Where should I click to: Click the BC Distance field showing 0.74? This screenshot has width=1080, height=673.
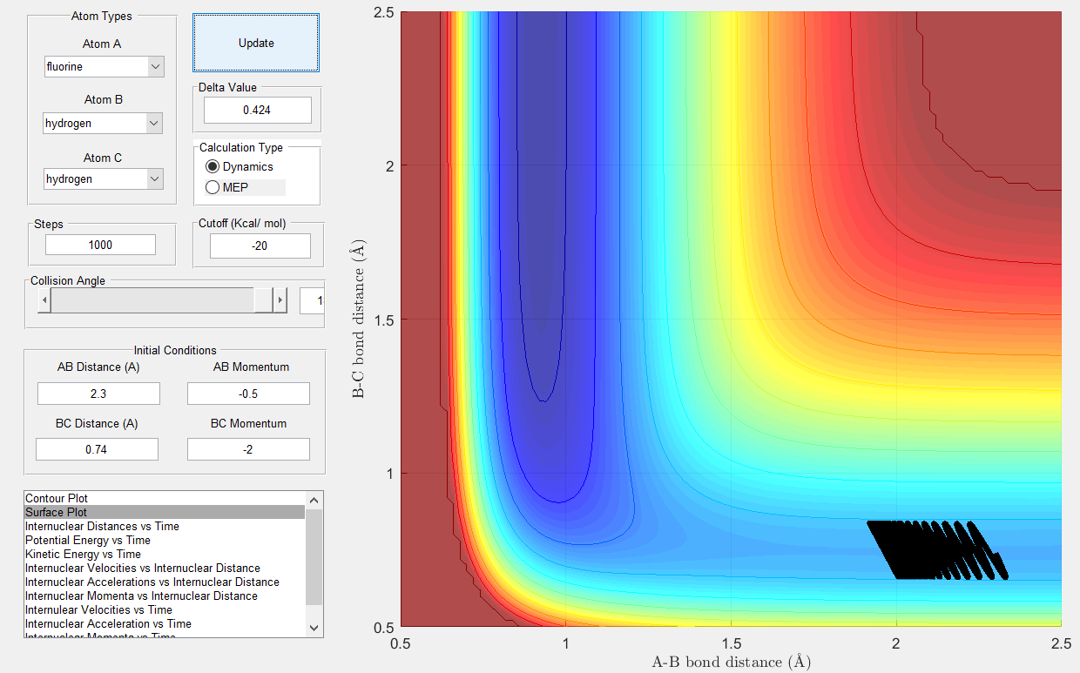tap(97, 449)
